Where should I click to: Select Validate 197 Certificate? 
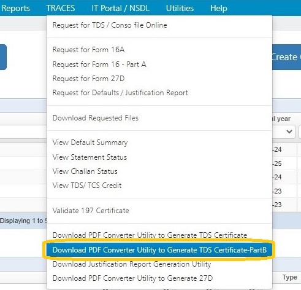(x=159, y=211)
